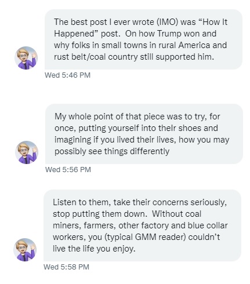Open the sender avatar beside the 5:58 PM message
This screenshot has height=284, width=250.
pyautogui.click(x=25, y=250)
